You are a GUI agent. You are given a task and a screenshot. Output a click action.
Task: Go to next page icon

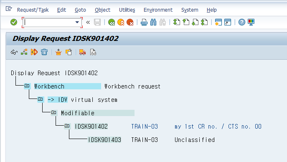195,22
